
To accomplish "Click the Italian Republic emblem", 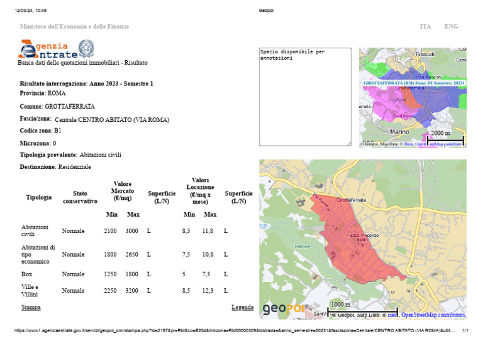I will tap(86, 48).
